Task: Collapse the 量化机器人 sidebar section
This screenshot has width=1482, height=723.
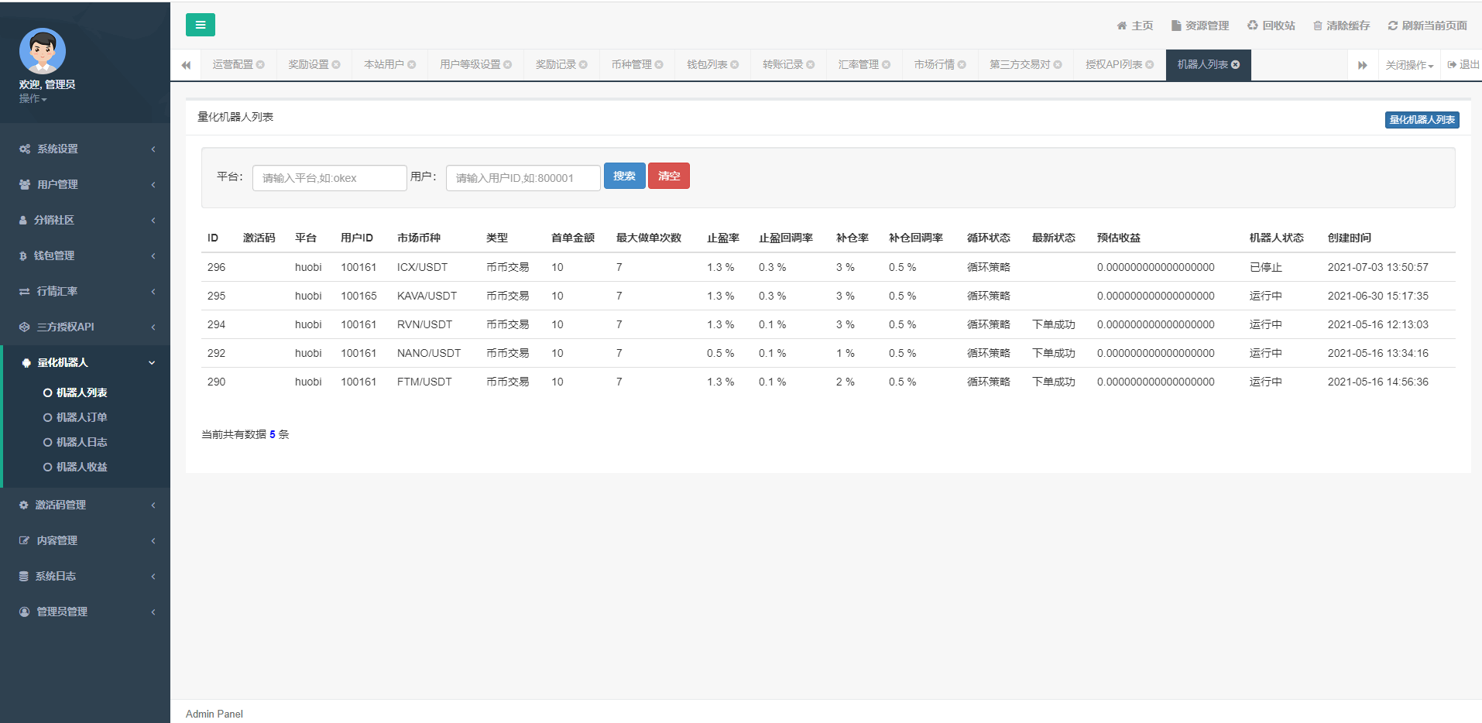Action: click(85, 362)
